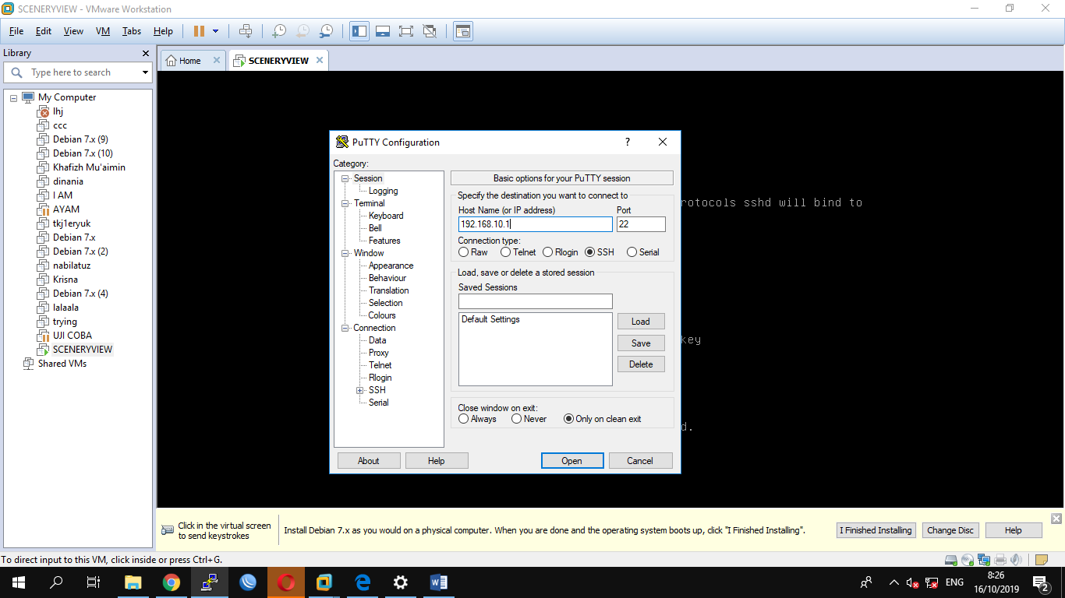Select the Serial connection type
This screenshot has width=1065, height=598.
coord(643,252)
